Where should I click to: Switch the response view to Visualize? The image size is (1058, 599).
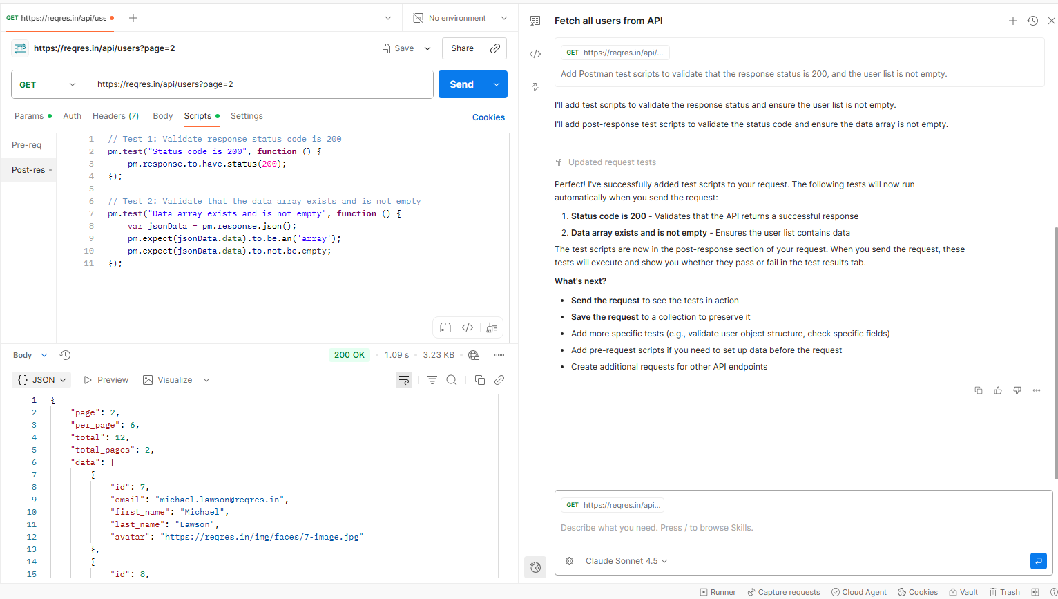coord(168,380)
